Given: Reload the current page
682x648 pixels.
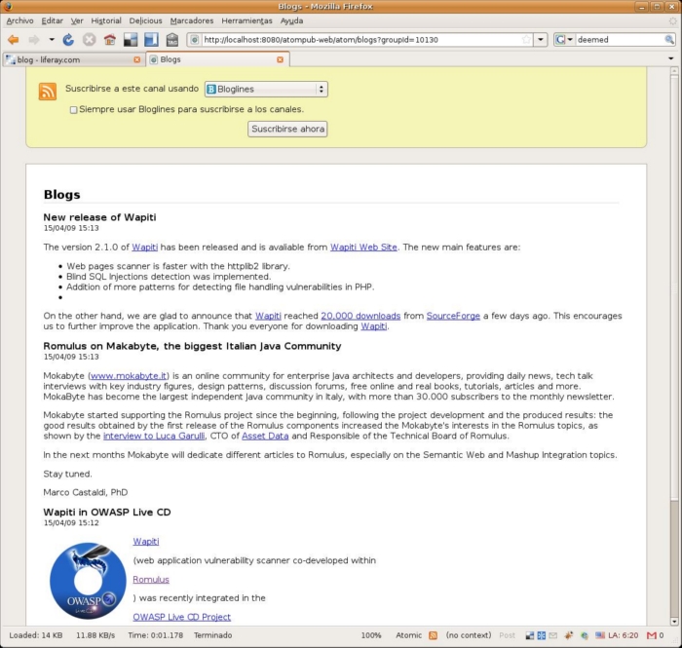Looking at the screenshot, I should 68,40.
